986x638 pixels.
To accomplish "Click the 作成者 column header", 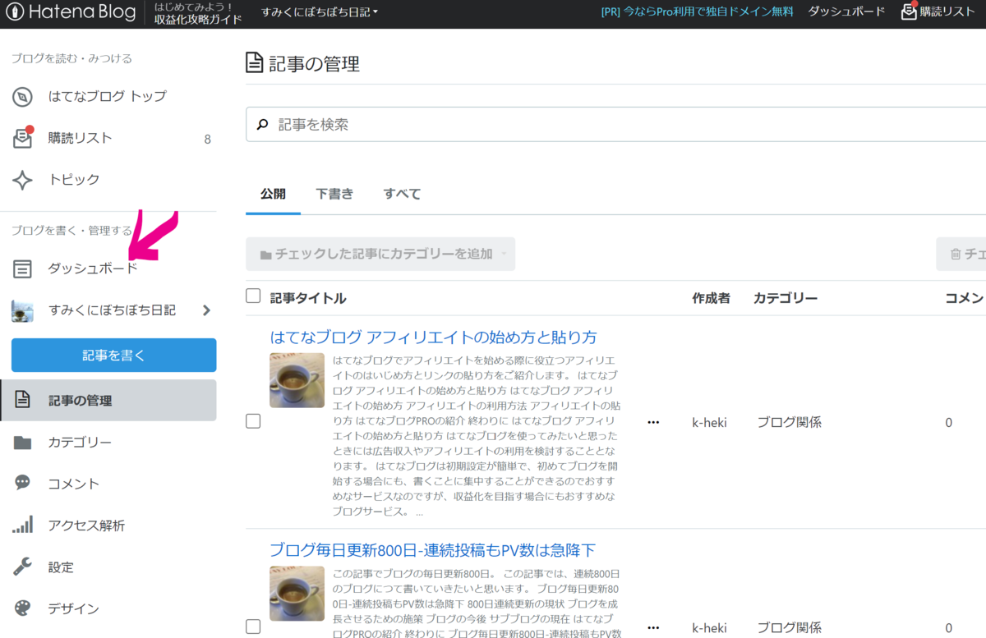I will coord(711,298).
